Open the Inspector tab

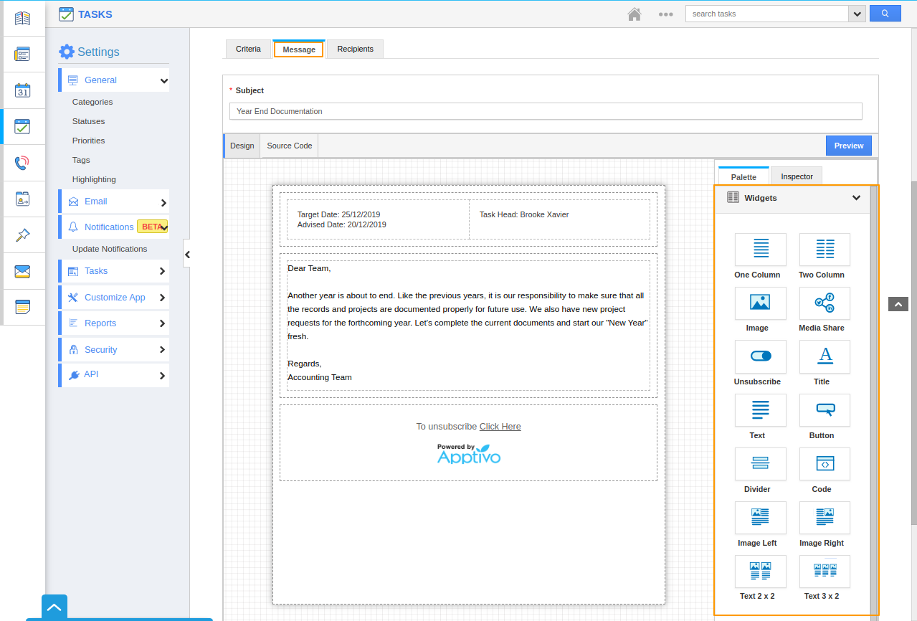click(x=797, y=176)
